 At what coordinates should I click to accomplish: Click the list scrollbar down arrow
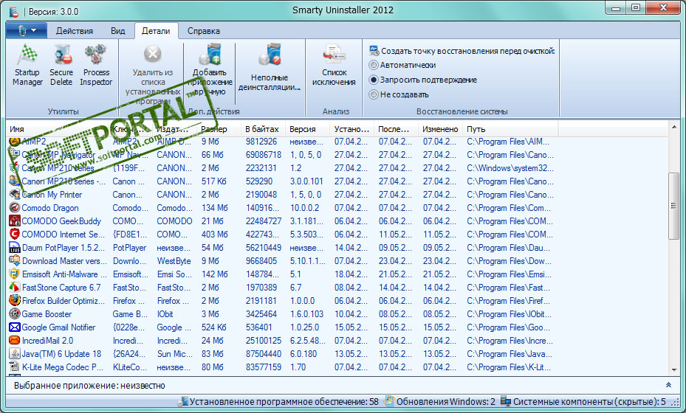(x=673, y=369)
